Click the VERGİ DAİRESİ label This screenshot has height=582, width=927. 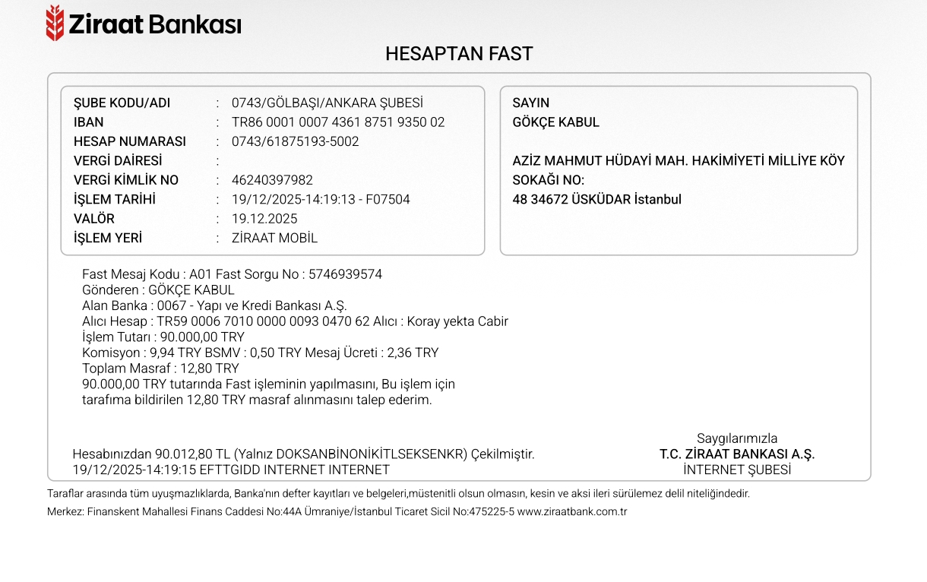[x=118, y=161]
